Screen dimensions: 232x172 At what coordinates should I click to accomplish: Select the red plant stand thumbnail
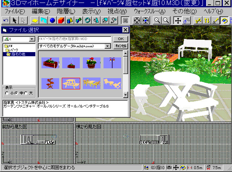pos(50,84)
